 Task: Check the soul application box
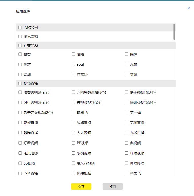point(73,64)
